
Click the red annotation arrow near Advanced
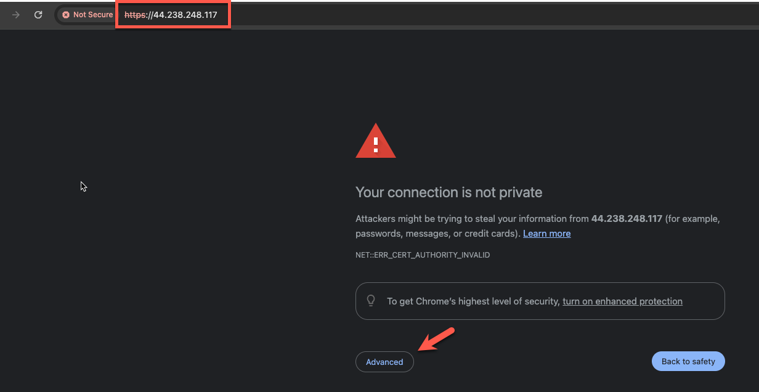tap(437, 340)
